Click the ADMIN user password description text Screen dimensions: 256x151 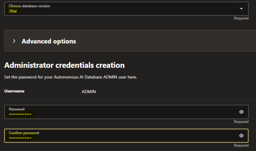click(x=70, y=77)
